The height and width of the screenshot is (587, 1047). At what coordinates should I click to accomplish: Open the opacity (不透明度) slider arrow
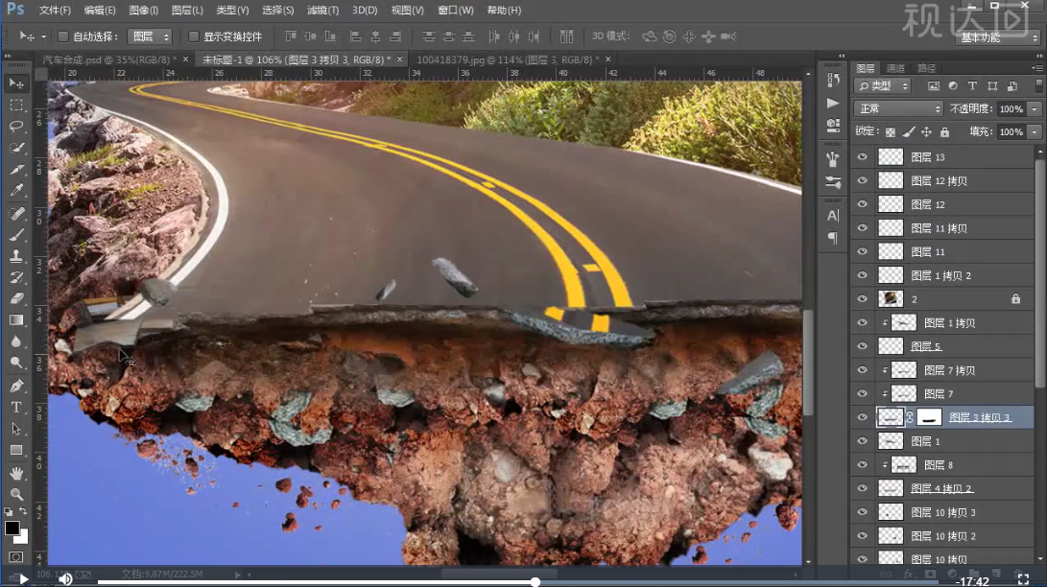click(1035, 108)
